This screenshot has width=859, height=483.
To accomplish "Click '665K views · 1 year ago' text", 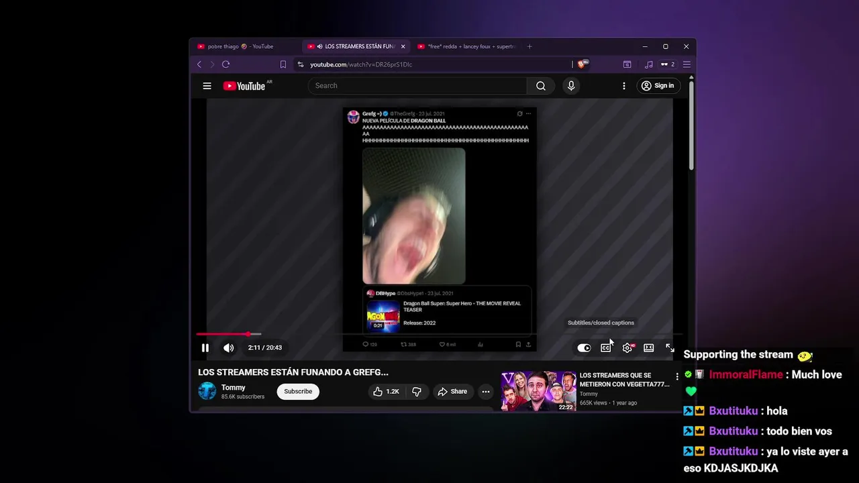I will [609, 403].
